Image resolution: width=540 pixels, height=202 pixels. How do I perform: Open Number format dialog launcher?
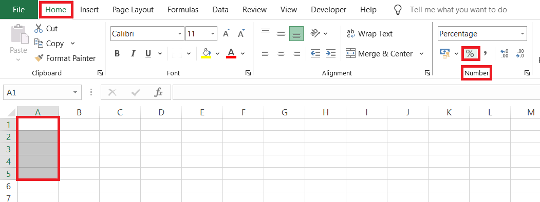[527, 73]
